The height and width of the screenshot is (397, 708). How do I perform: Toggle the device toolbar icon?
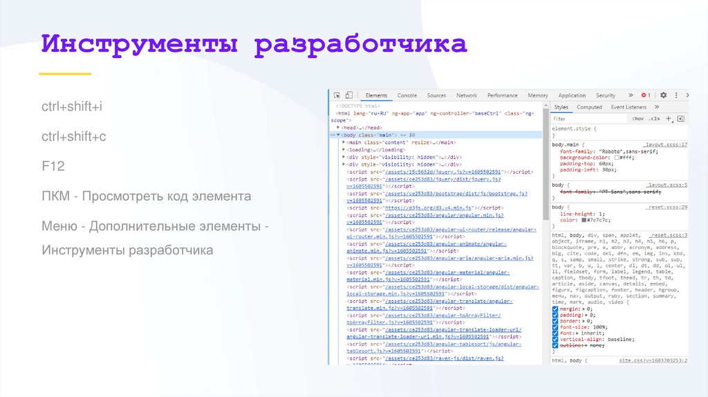(348, 95)
